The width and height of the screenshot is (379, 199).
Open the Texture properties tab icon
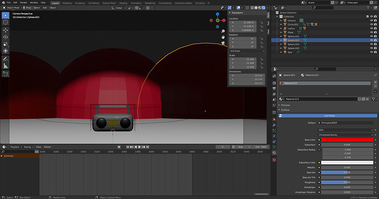tap(274, 160)
